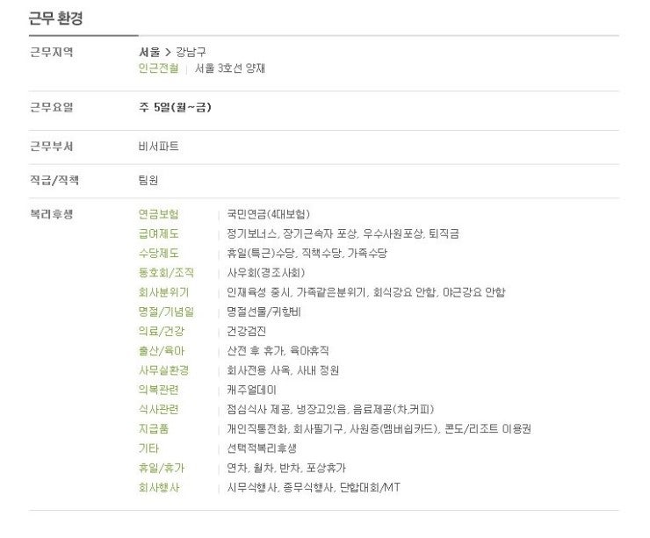
Task: Select the 사무실환경 category label
Action: (163, 370)
